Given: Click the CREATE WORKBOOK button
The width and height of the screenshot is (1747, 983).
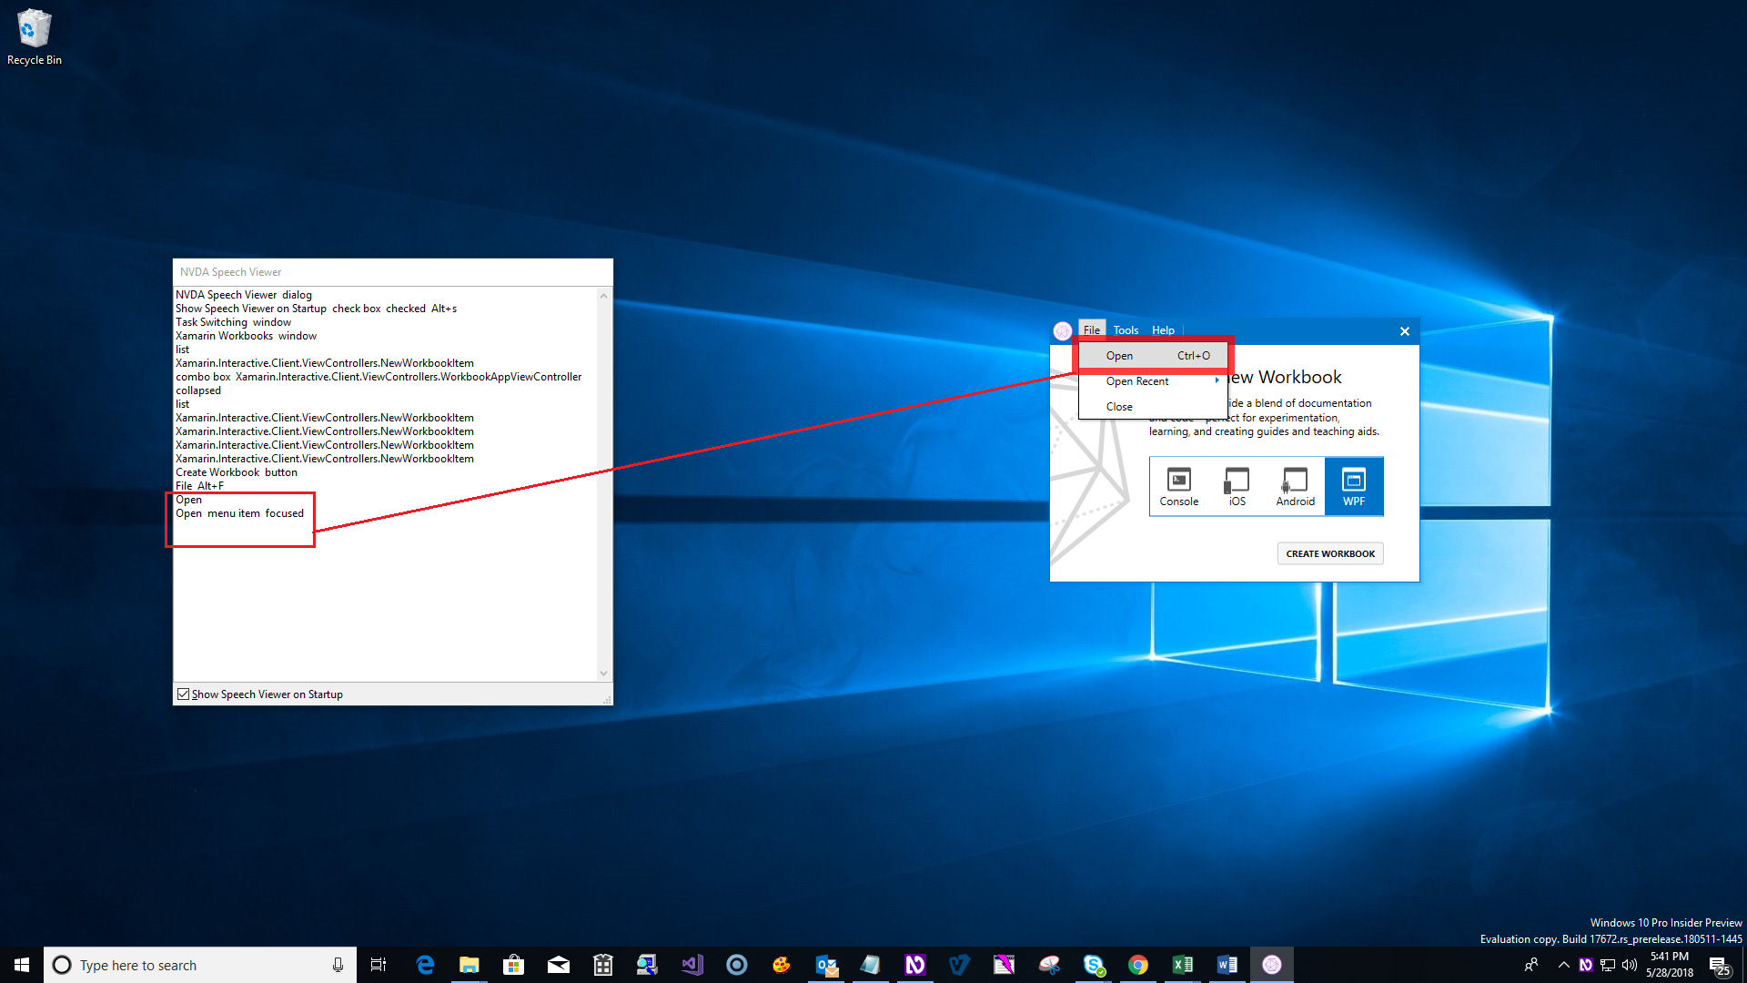Looking at the screenshot, I should click(x=1329, y=553).
